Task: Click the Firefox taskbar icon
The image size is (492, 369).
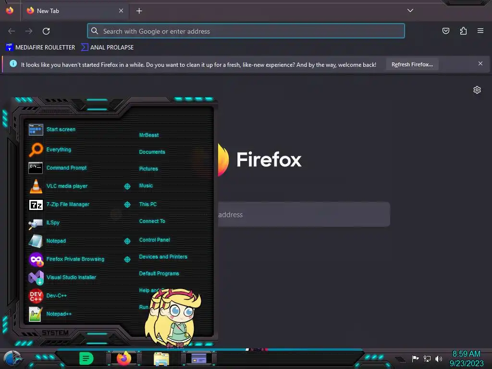Action: [x=124, y=358]
